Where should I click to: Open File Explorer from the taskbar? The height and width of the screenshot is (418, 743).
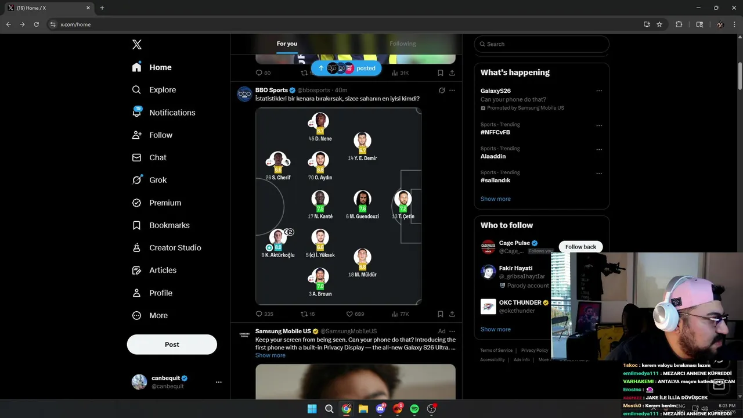coord(363,409)
